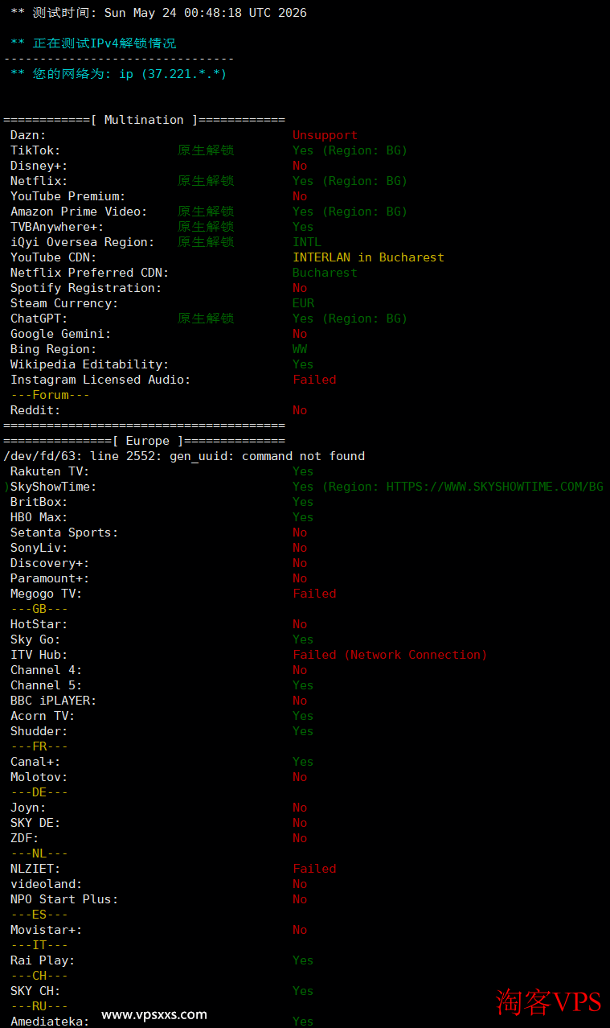Screen dimensions: 610x1028
Task: Click the 'Spotify Registration:' label
Action: click(x=86, y=288)
